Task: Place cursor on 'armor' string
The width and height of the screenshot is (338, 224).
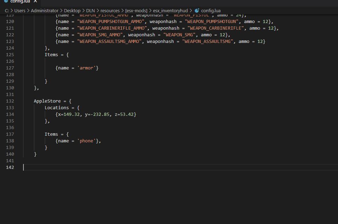Action: click(x=86, y=68)
